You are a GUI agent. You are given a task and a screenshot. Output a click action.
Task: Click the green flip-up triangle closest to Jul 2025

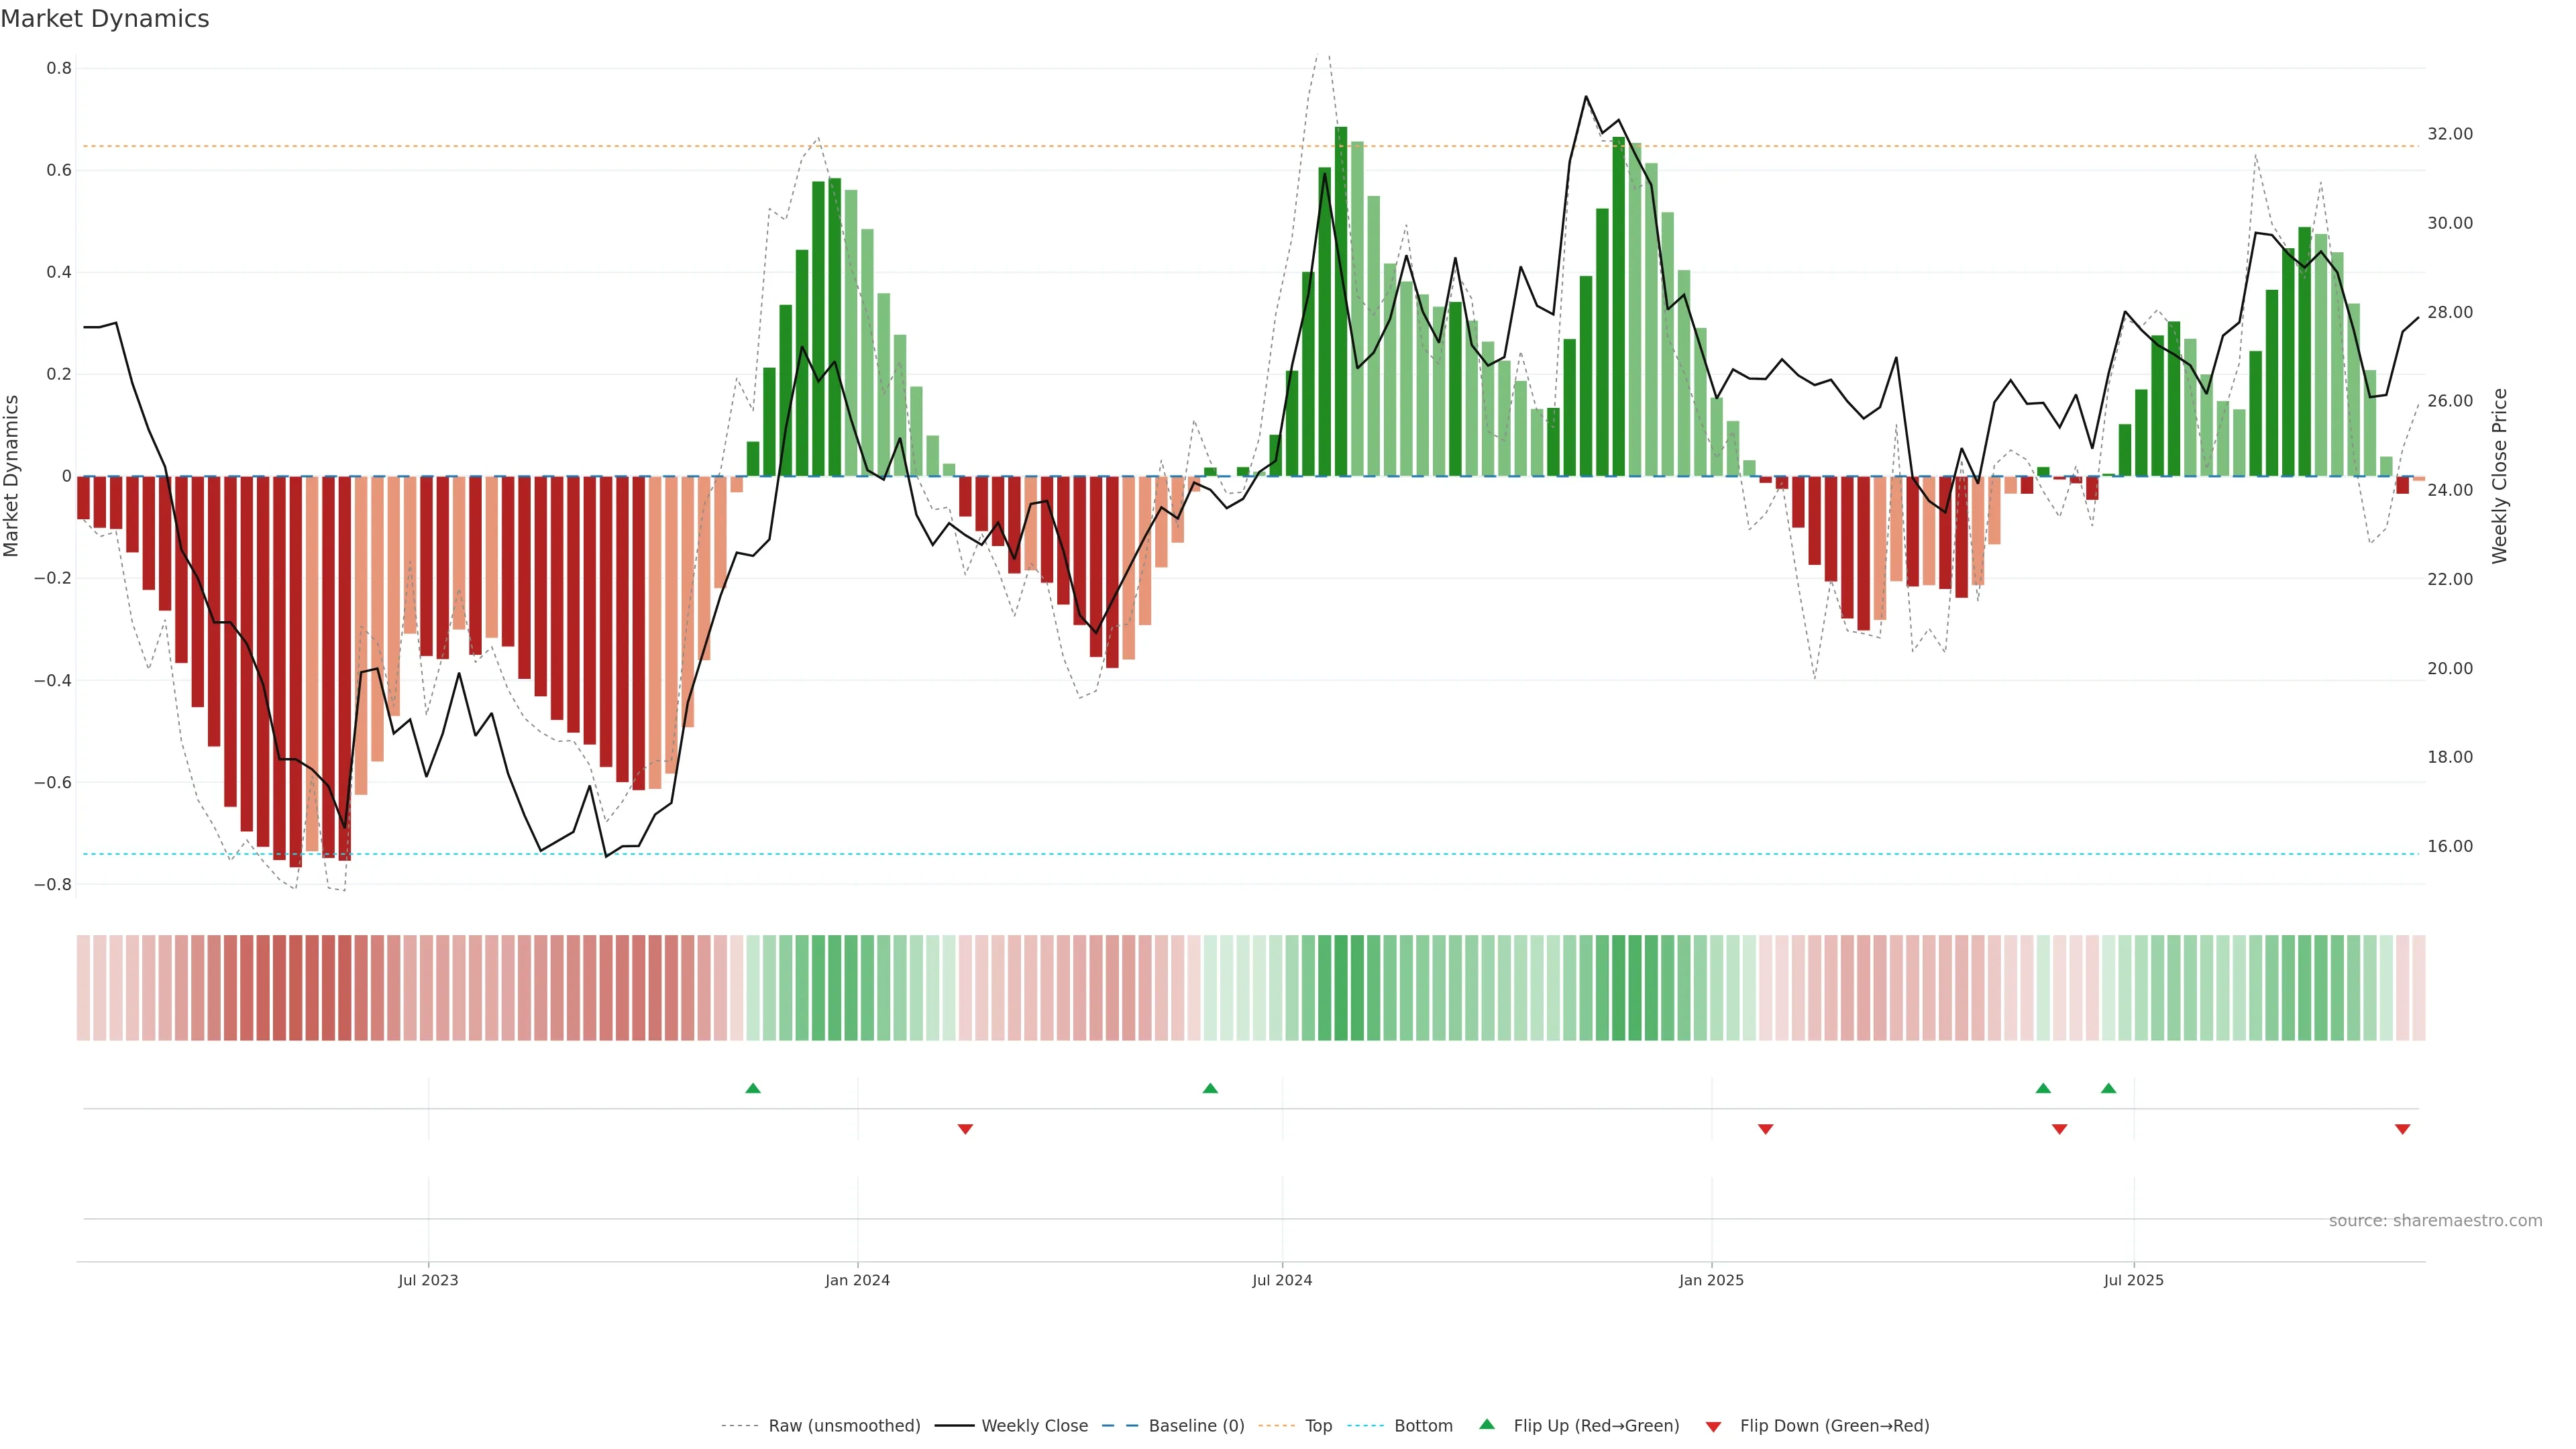click(2108, 1088)
